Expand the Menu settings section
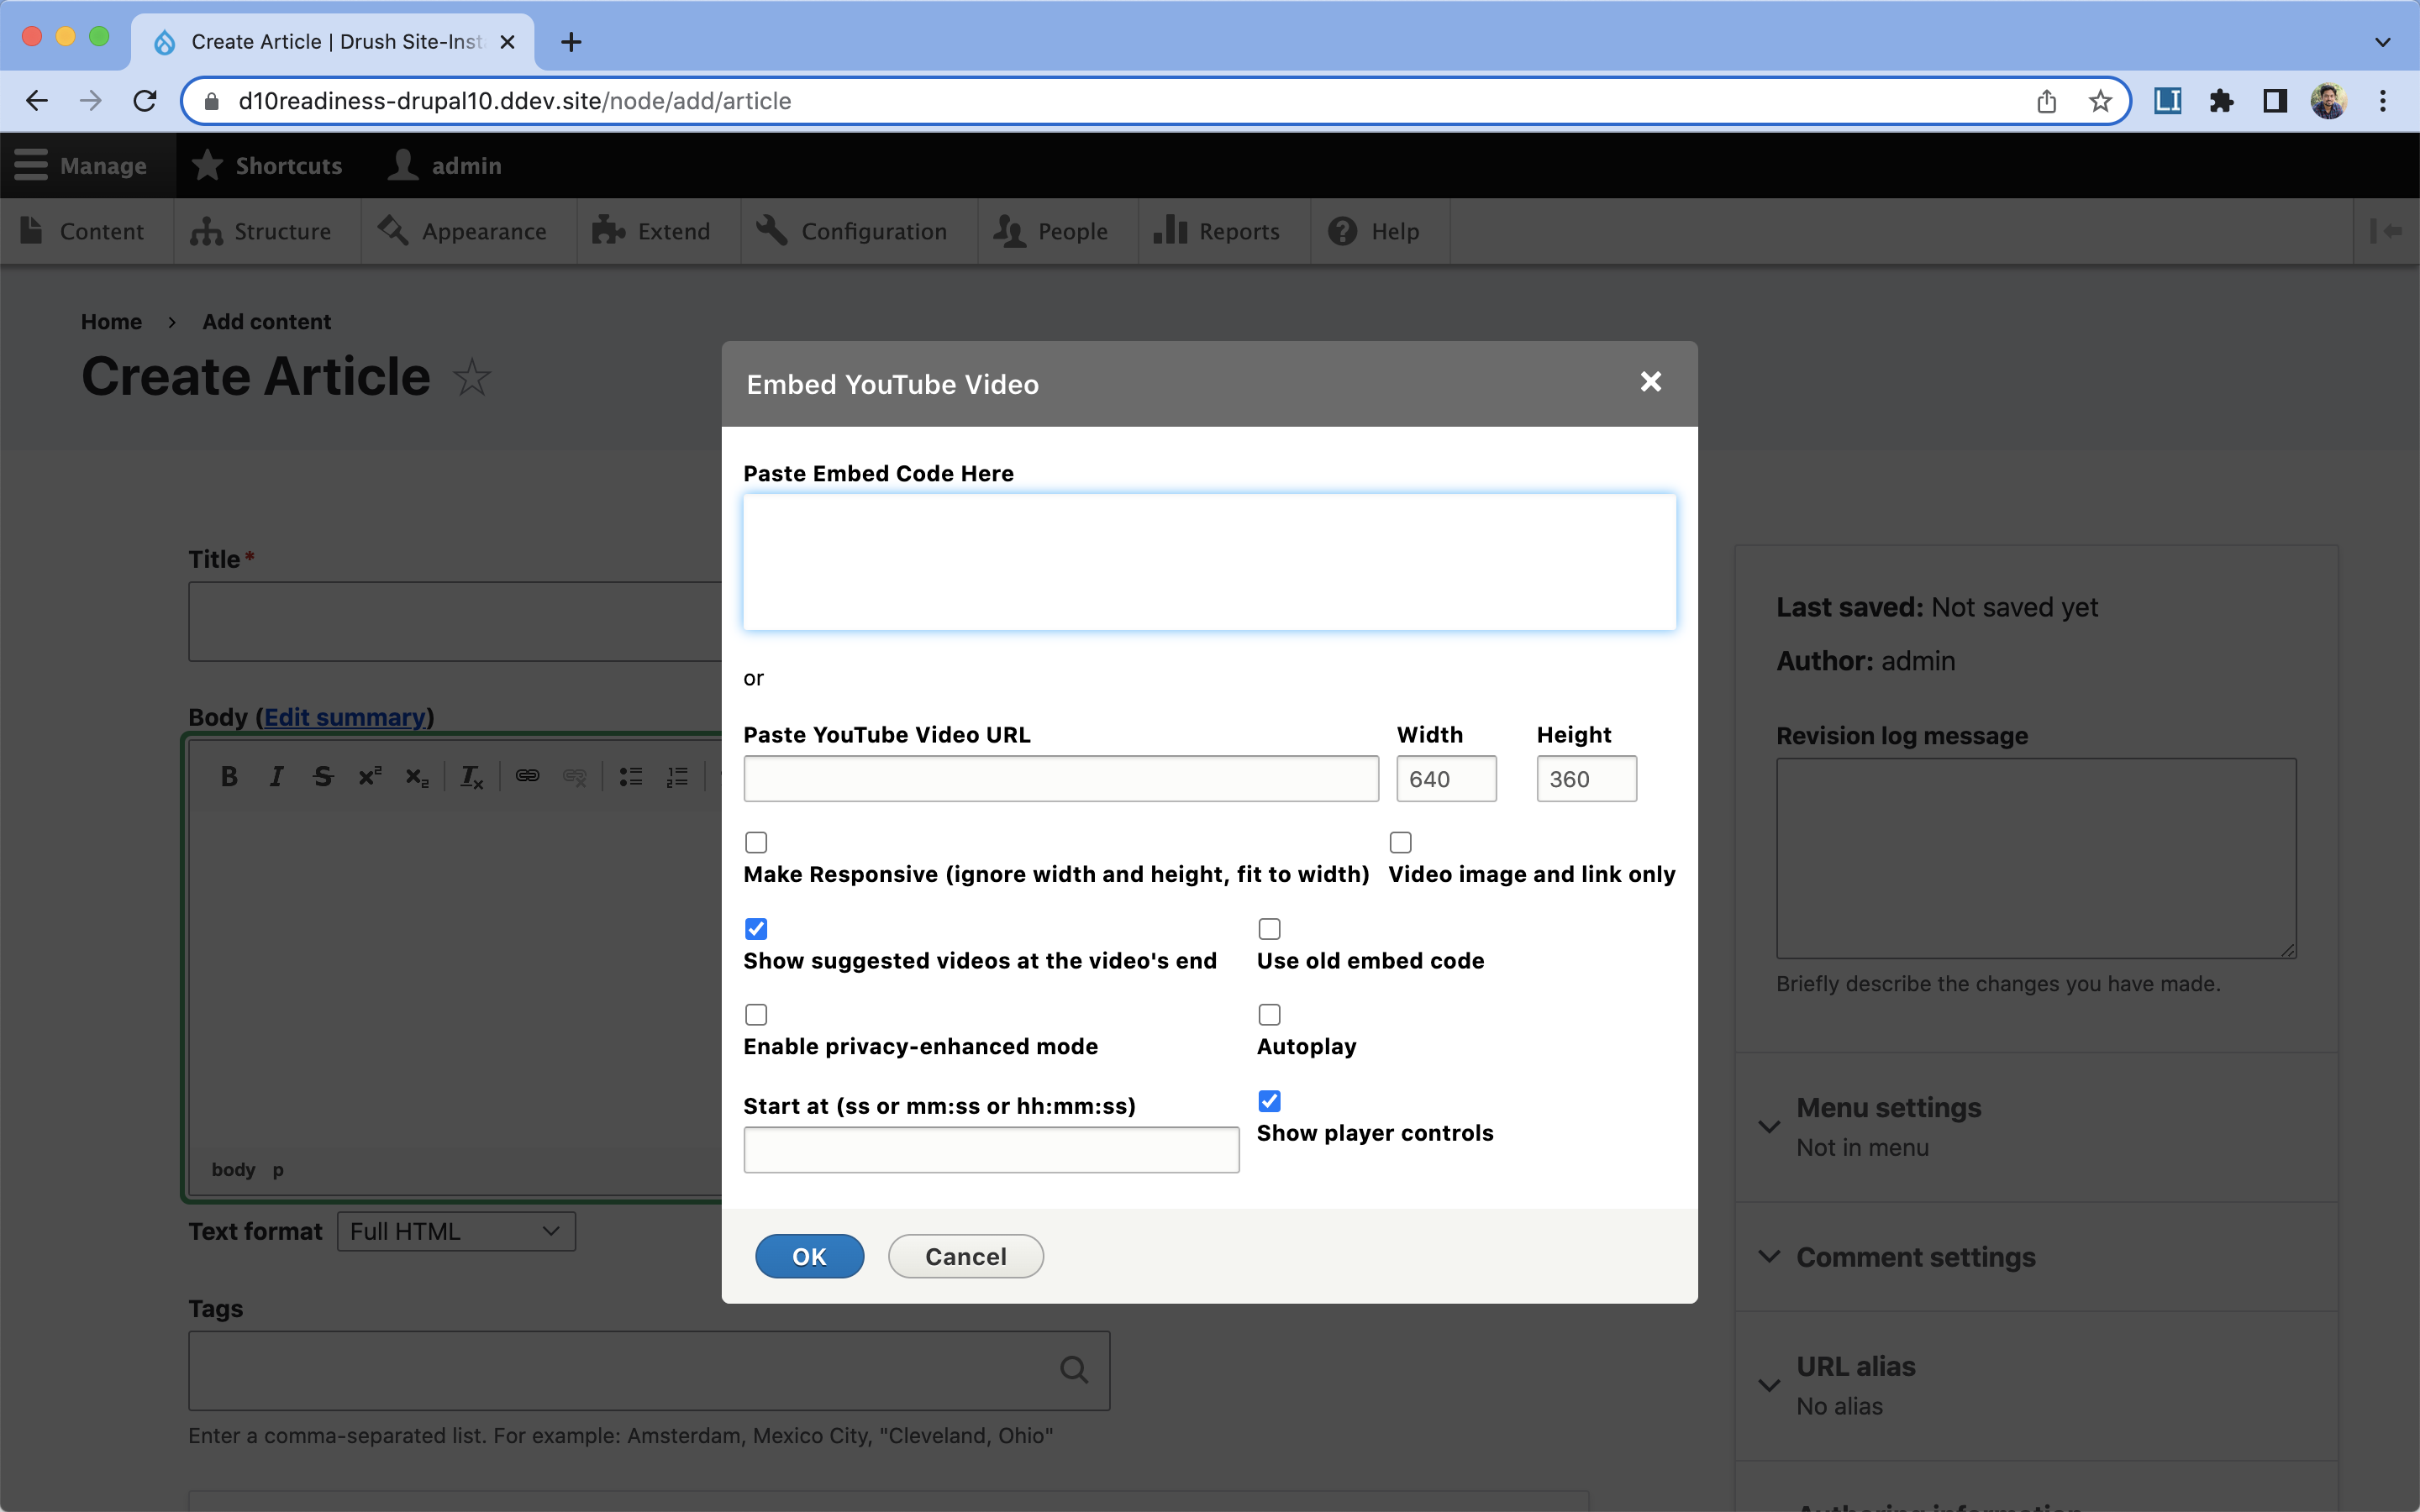The width and height of the screenshot is (2420, 1512). tap(1888, 1108)
